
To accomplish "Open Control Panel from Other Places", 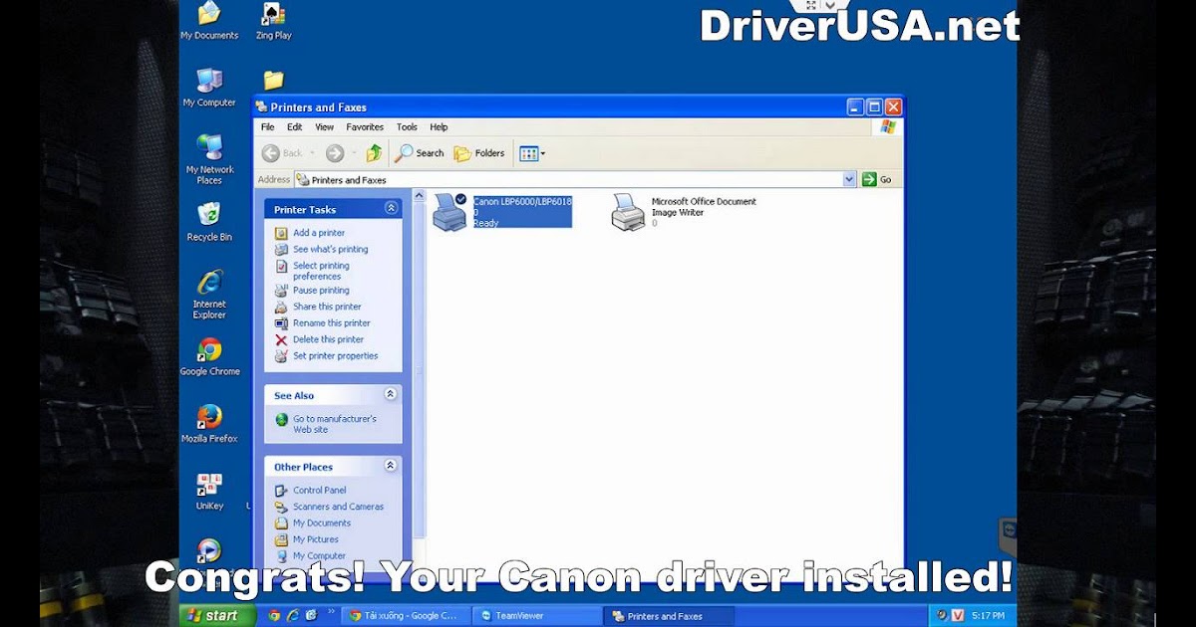I will coord(320,491).
